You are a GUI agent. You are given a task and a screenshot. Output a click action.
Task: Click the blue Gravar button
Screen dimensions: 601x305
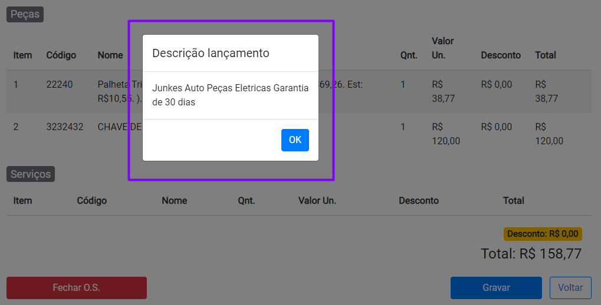(495, 288)
